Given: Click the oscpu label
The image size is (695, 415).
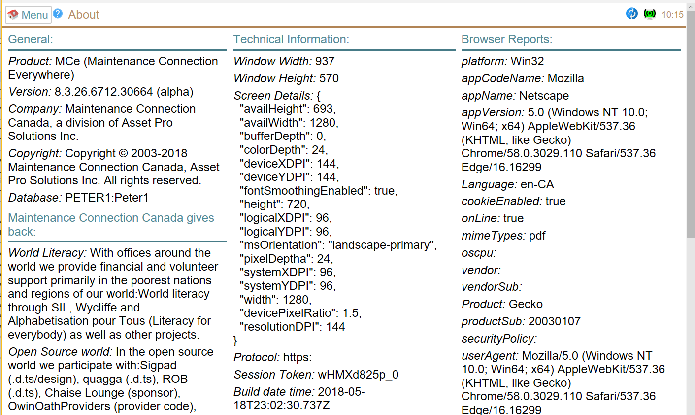Looking at the screenshot, I should [479, 253].
